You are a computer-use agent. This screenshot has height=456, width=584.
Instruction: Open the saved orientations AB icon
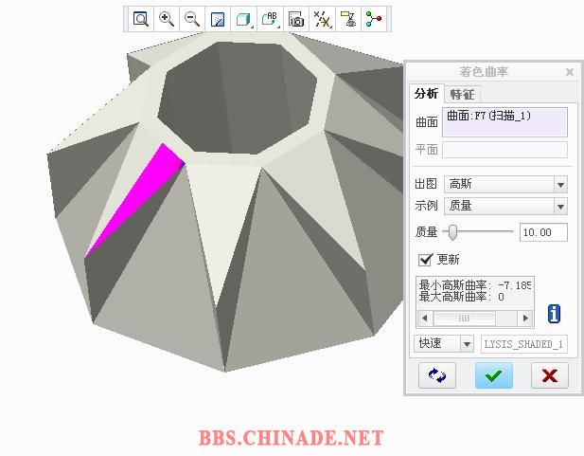coord(270,19)
